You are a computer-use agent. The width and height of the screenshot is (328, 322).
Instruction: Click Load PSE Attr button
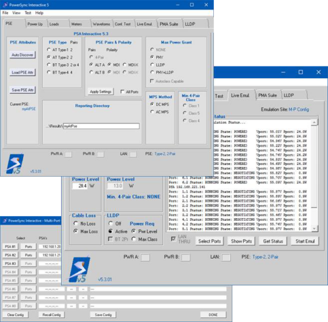pos(22,72)
